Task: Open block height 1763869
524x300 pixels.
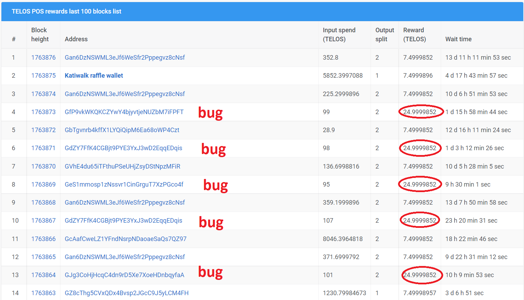Action: (x=43, y=185)
